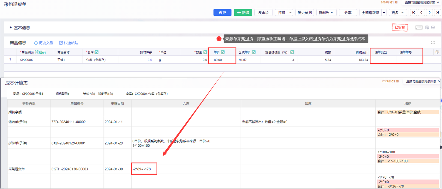Click the date 2024-01-30 cell
442x189 pixels.
pos(114,169)
